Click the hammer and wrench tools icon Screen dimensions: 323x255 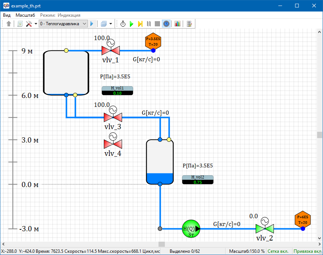pos(29,24)
